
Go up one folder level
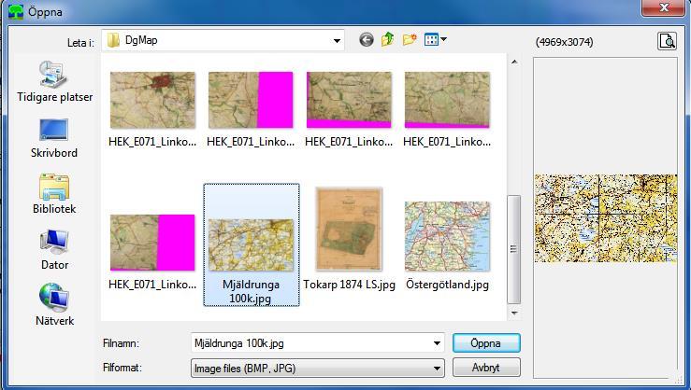(387, 40)
